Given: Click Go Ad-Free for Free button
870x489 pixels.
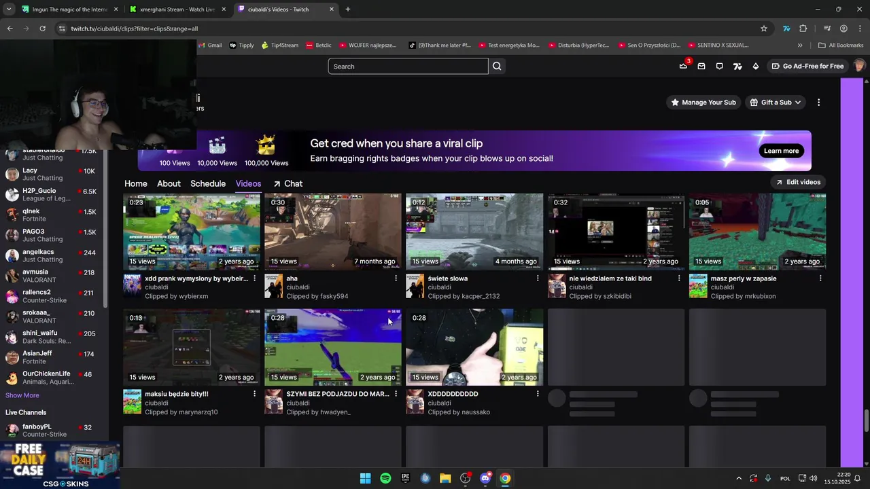Looking at the screenshot, I should (807, 66).
